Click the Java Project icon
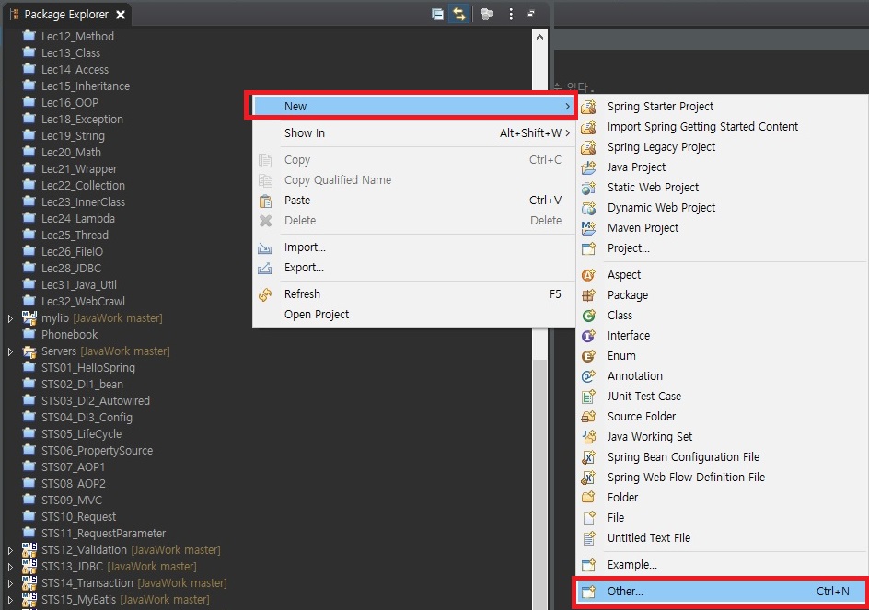This screenshot has height=610, width=869. (588, 167)
